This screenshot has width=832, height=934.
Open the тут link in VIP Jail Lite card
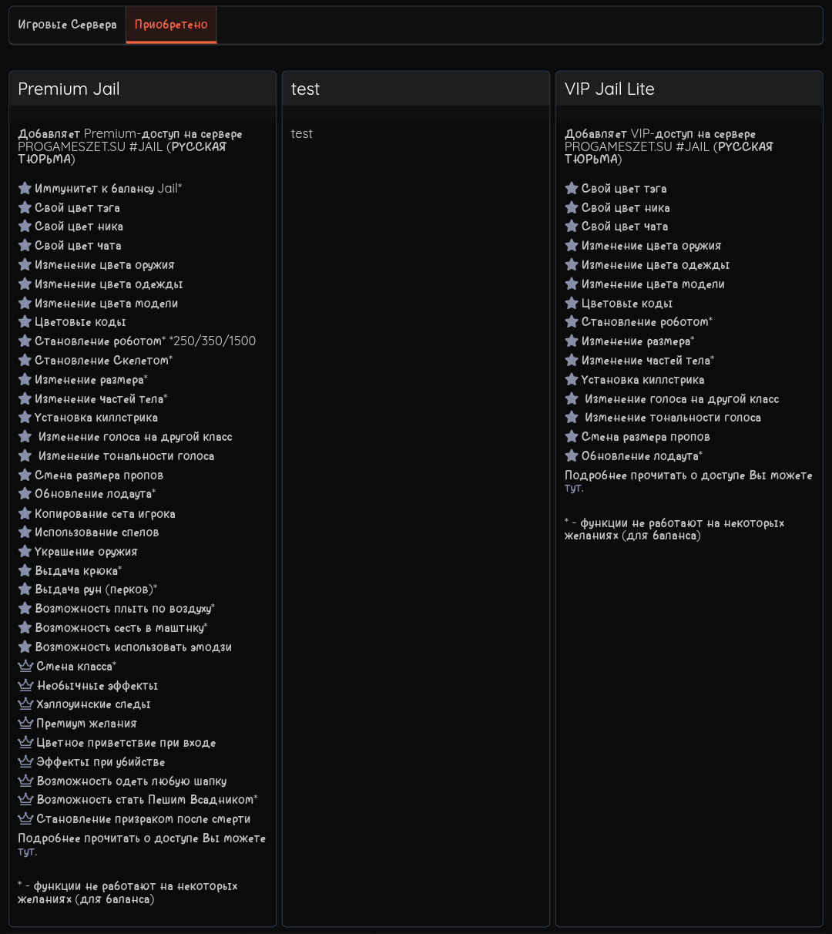pyautogui.click(x=573, y=488)
